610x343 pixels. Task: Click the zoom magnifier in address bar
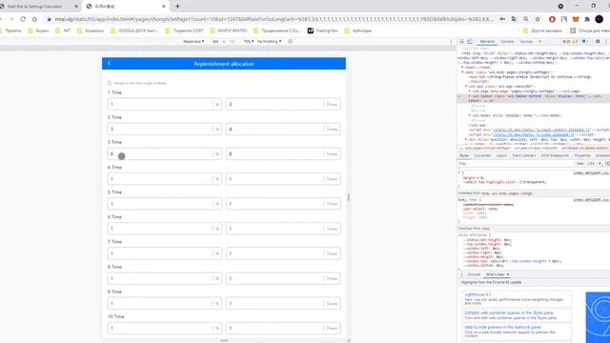[525, 19]
